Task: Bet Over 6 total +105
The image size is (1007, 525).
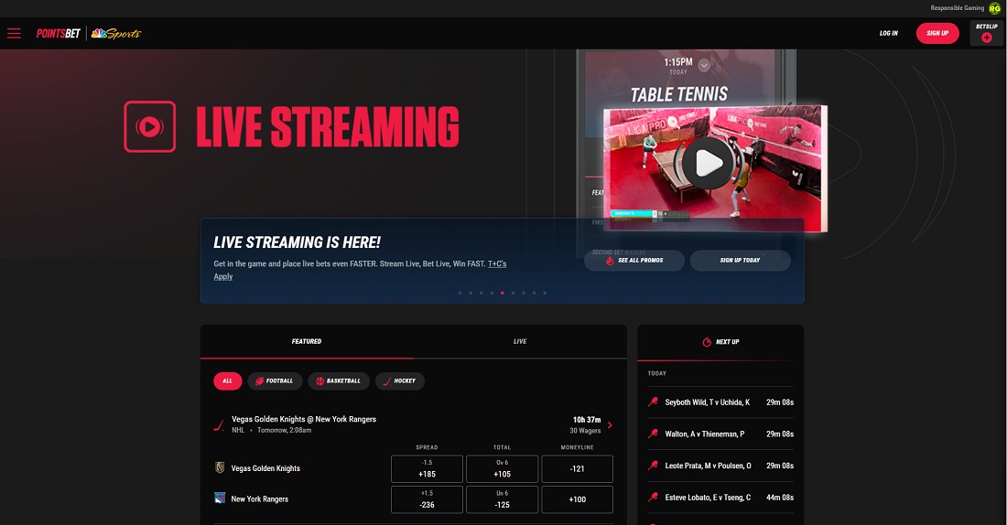Action: [503, 468]
